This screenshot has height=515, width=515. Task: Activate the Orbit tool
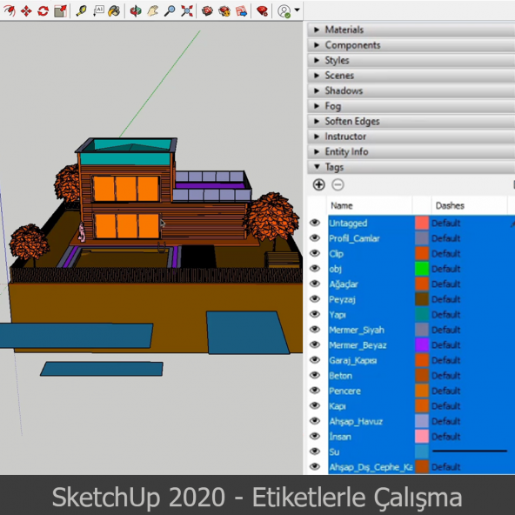(x=136, y=11)
